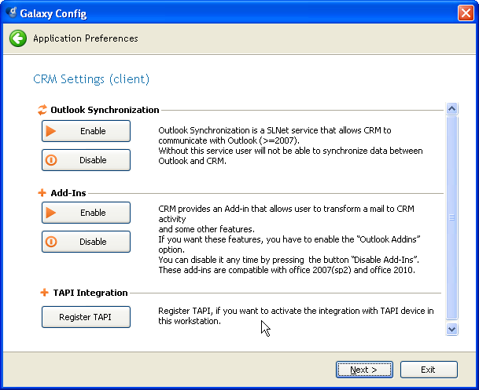
Task: Click the Add-Ins section title
Action: click(x=68, y=193)
